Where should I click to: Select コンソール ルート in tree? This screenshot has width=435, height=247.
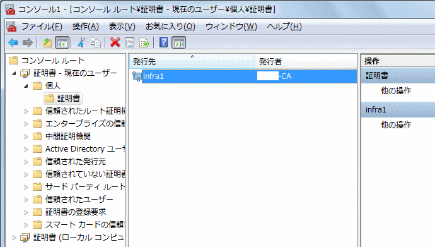pos(53,60)
